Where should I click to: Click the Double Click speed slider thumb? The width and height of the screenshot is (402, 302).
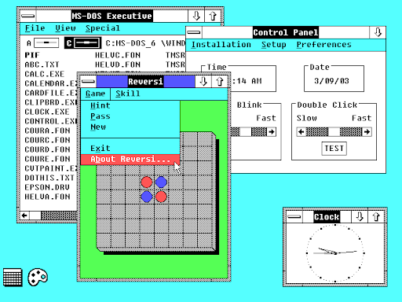pos(334,131)
